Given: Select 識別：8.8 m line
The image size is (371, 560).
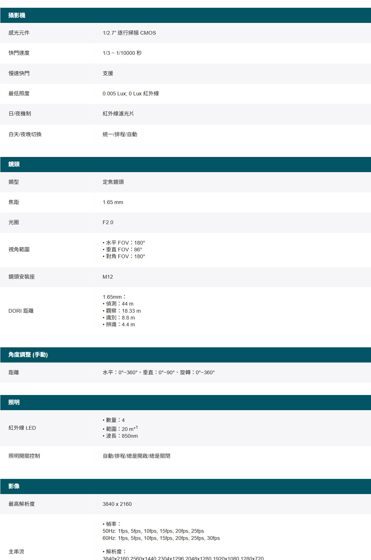Looking at the screenshot, I should click(x=119, y=318).
